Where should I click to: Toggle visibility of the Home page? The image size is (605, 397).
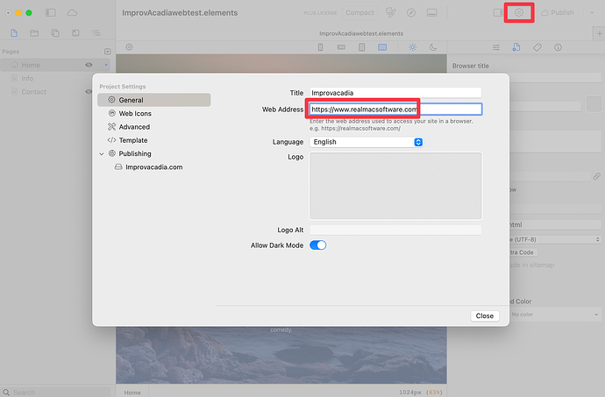point(89,65)
